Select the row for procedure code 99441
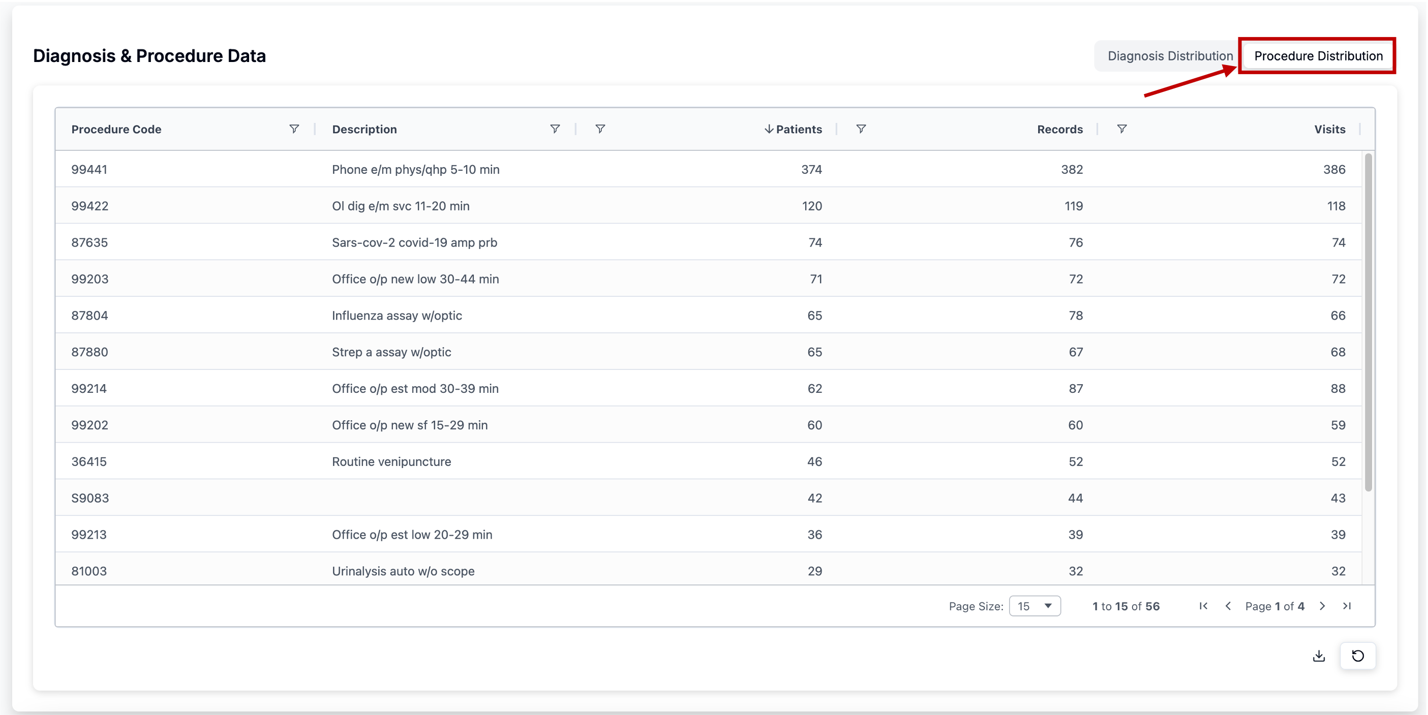 (x=89, y=170)
